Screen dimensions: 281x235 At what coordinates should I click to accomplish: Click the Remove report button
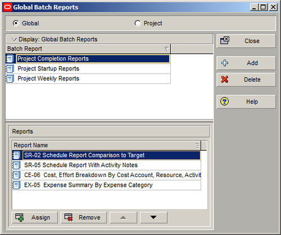coord(84,218)
